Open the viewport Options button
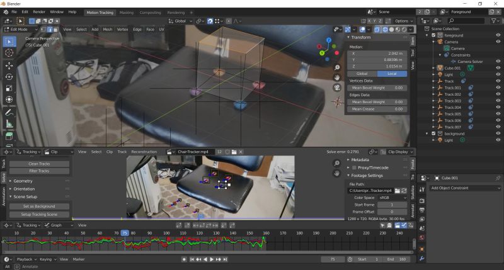The height and width of the screenshot is (270, 504). tap(404, 21)
